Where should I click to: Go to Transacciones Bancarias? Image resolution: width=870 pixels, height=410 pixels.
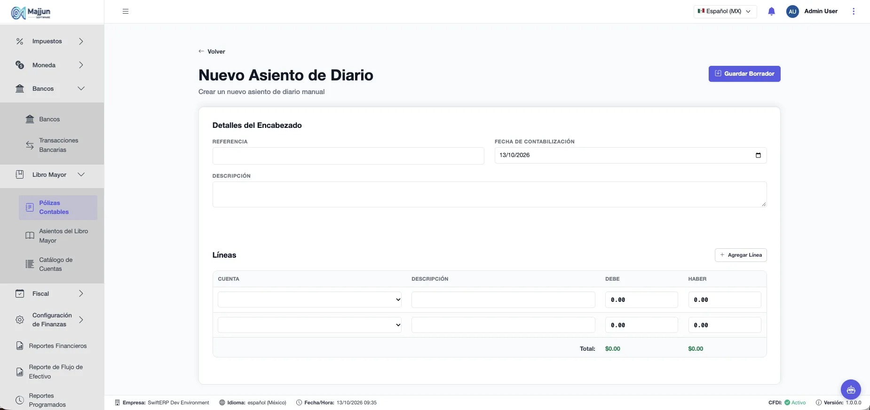[58, 145]
